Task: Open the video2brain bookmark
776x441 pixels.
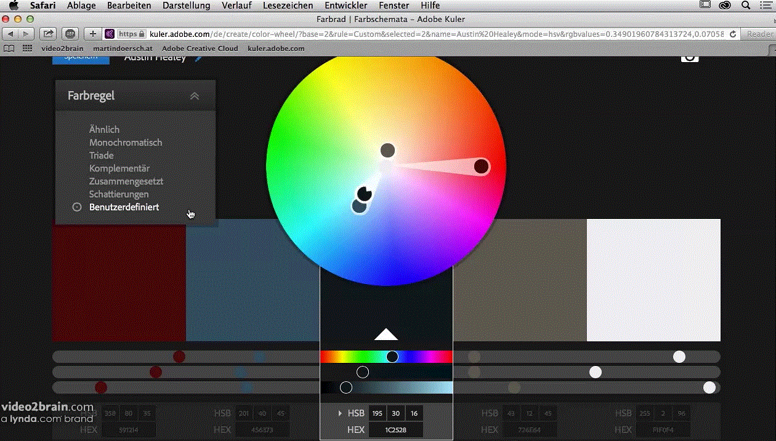Action: click(62, 48)
